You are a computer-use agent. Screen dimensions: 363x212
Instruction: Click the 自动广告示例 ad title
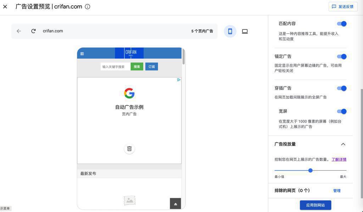[129, 107]
